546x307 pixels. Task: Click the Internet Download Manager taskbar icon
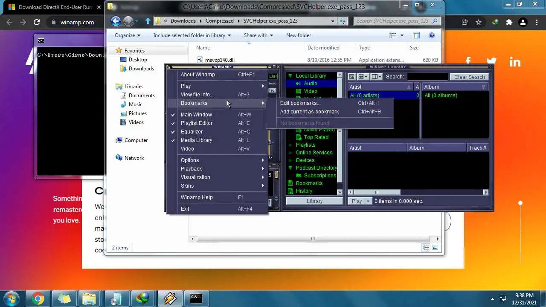[x=142, y=298]
